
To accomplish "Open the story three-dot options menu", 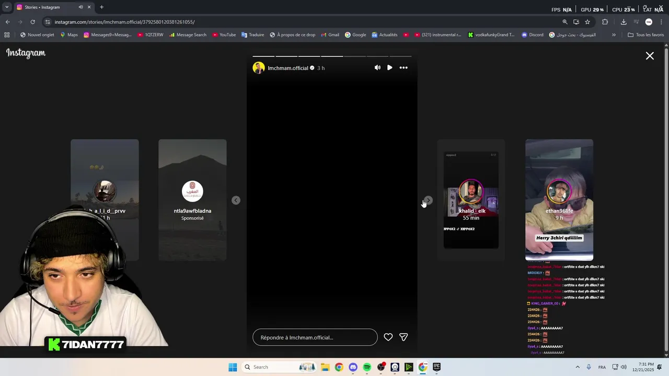I will [x=403, y=67].
